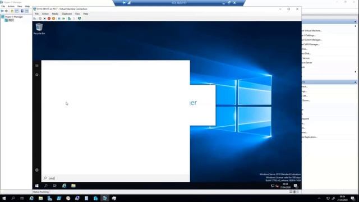Image resolution: width=359 pixels, height=202 pixels.
Task: Open the File menu in Hyper-V Manager
Action: coord(3,6)
